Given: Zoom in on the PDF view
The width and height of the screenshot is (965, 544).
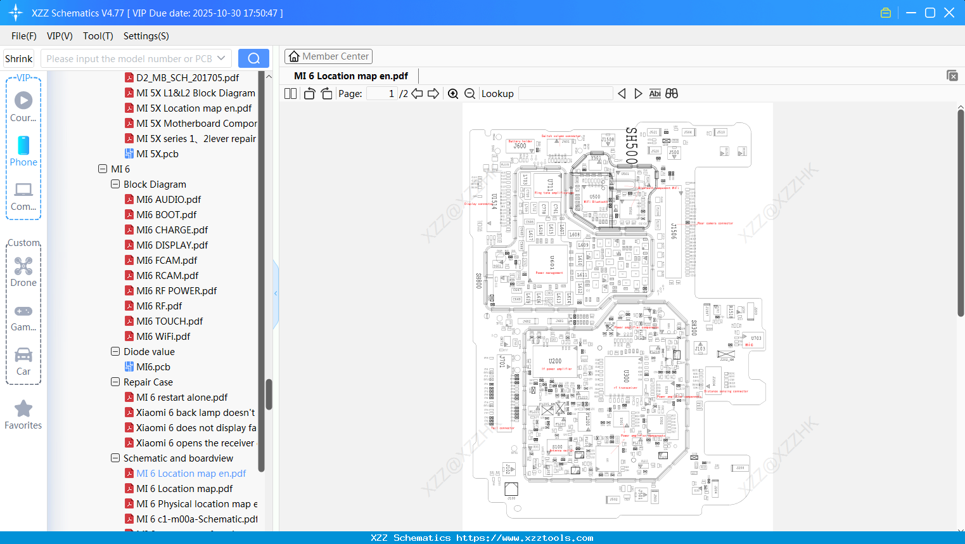Looking at the screenshot, I should coord(453,93).
